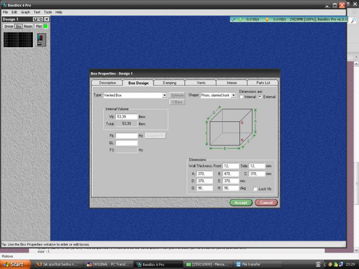Click the BassBox 6 Pro title bar icon
Screen dimensions: 359x269
point(4,5)
